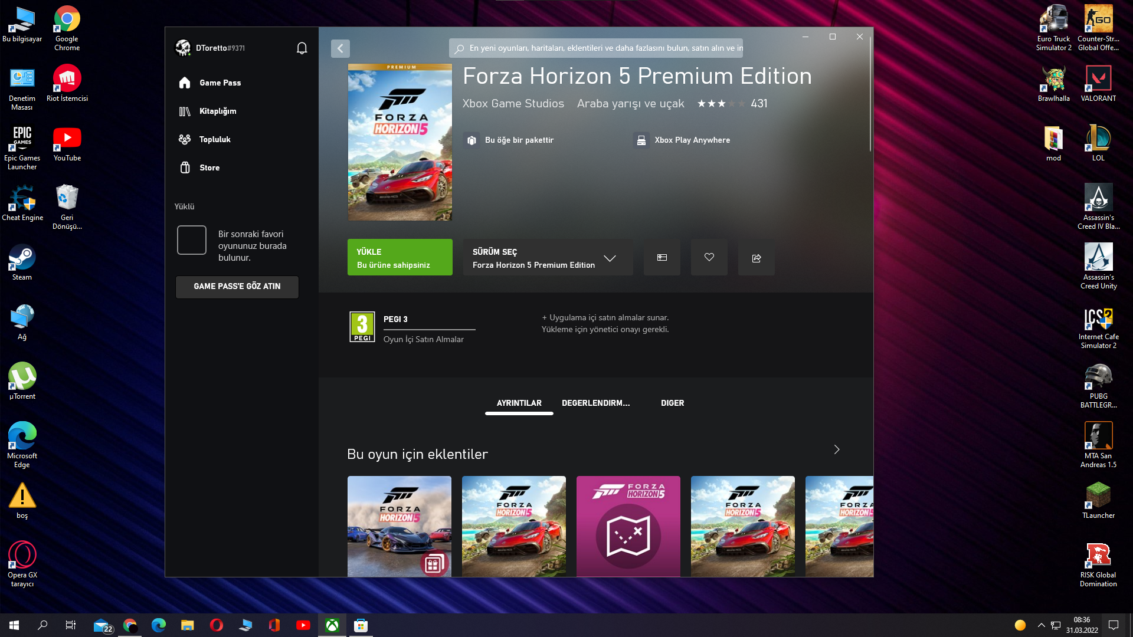Click the Xbox Game Studios publisher link

click(x=513, y=103)
